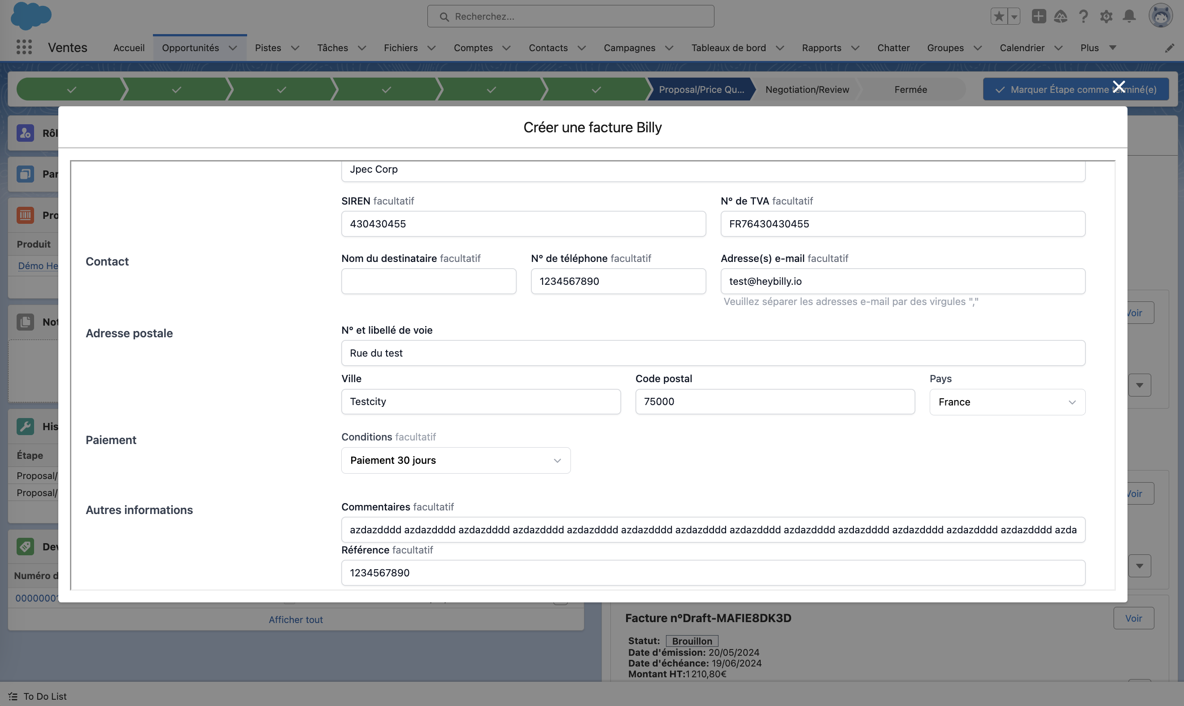Open the Rapports tab
Image resolution: width=1184 pixels, height=706 pixels.
[x=822, y=48]
